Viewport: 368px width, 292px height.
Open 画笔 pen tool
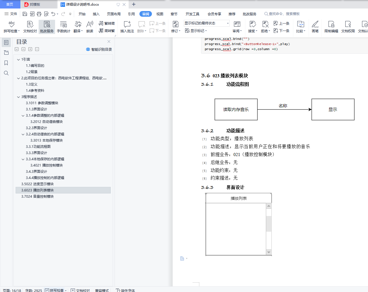(x=315, y=27)
